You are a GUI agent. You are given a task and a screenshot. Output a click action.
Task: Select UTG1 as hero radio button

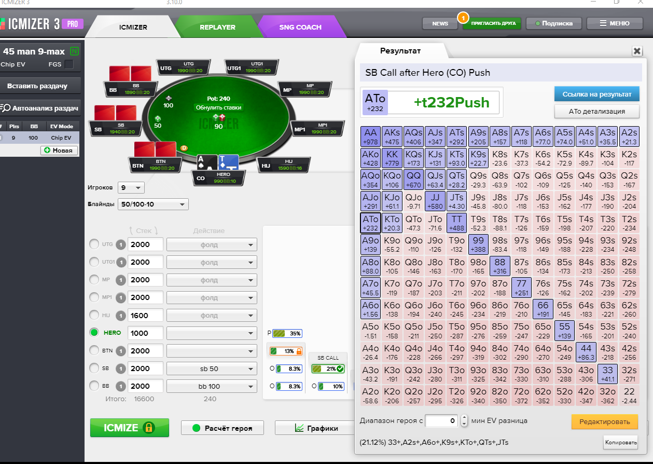coord(94,262)
